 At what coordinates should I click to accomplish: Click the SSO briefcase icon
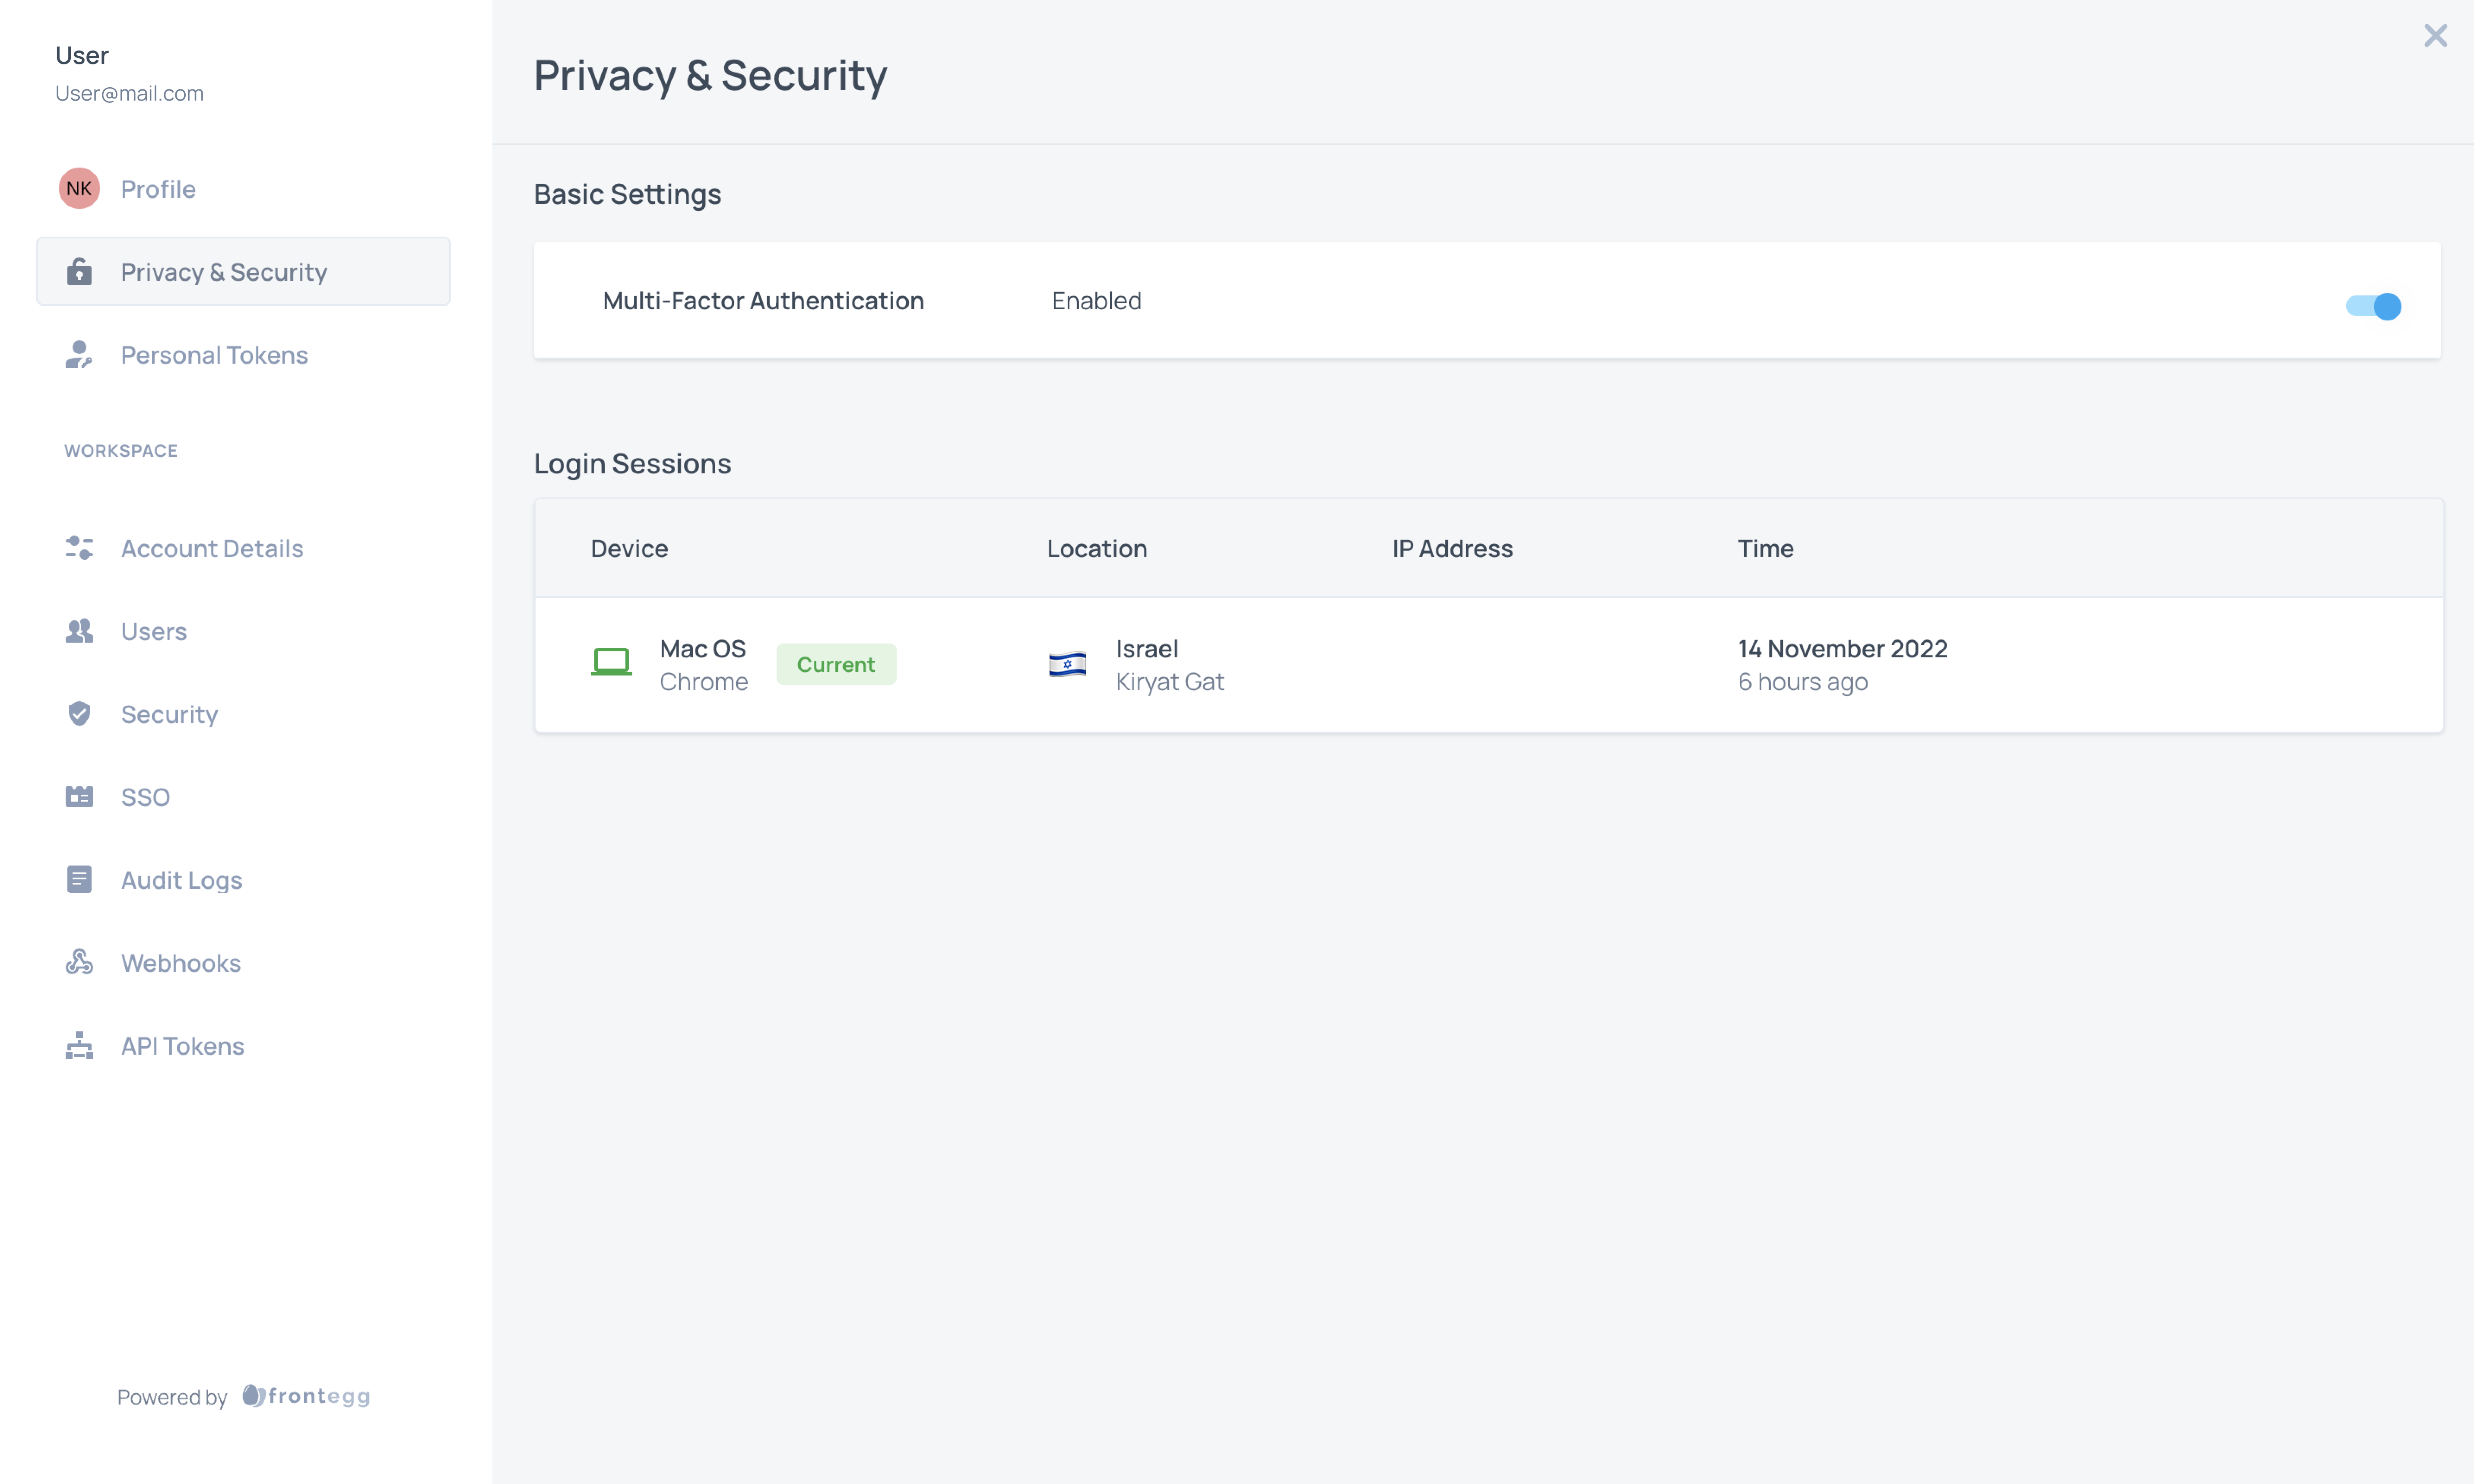tap(78, 796)
